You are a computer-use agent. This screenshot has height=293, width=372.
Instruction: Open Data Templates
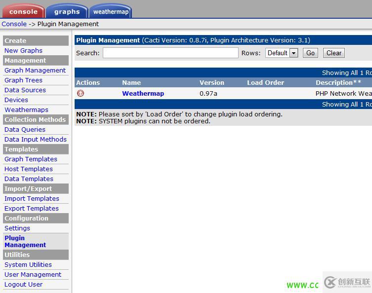tap(29, 179)
